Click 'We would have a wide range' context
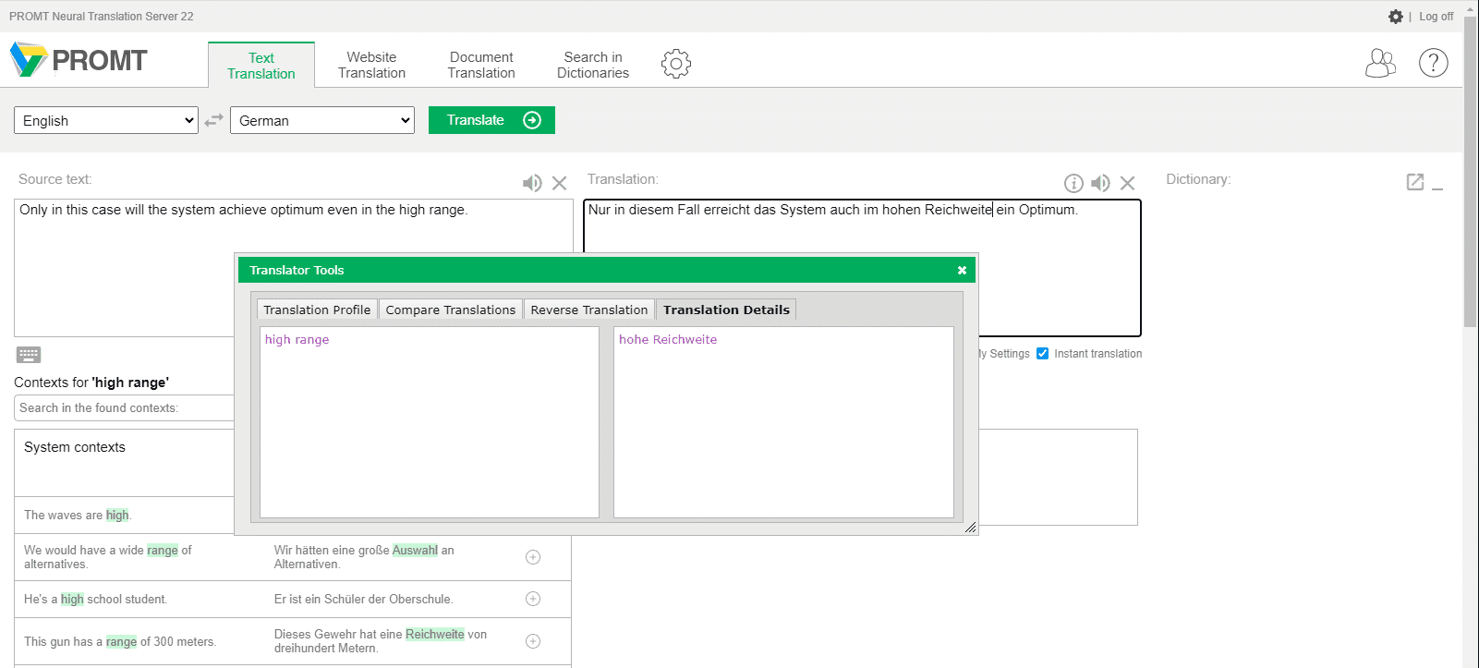This screenshot has width=1479, height=668. point(108,557)
